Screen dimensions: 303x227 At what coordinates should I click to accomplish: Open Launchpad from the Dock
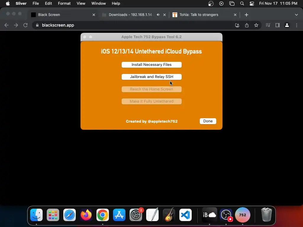coord(53,215)
